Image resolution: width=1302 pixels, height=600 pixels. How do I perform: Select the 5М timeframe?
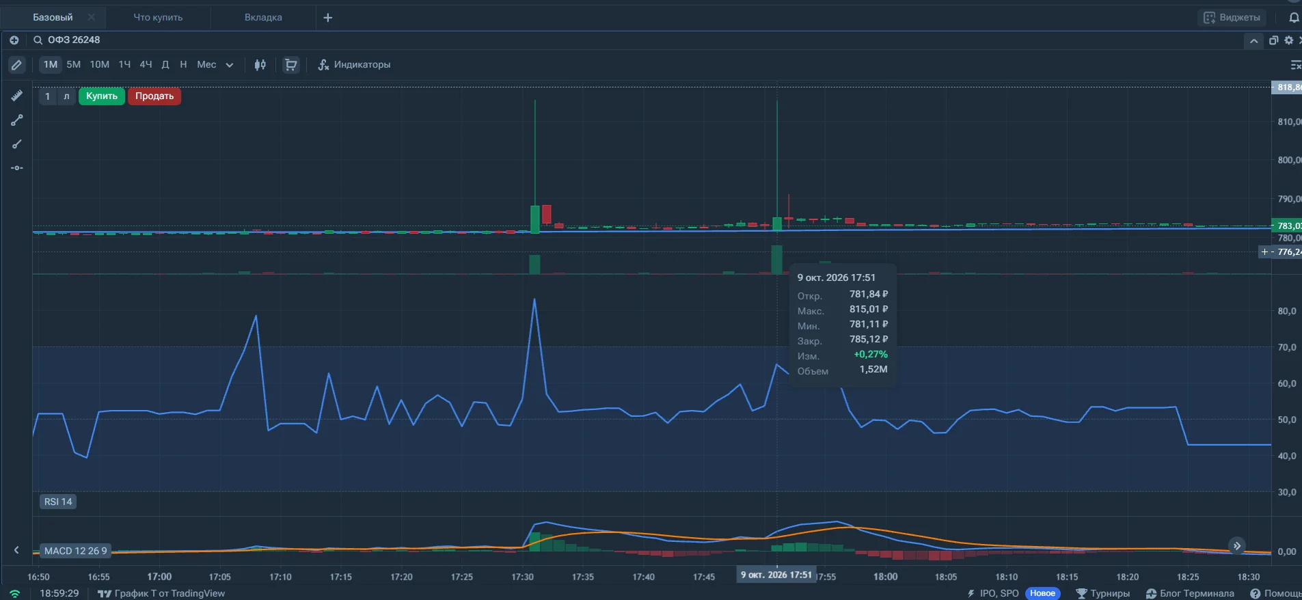74,65
